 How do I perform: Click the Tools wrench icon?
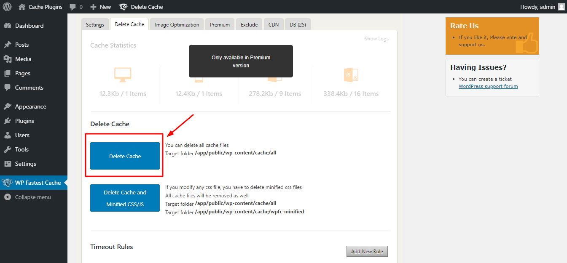(x=8, y=149)
